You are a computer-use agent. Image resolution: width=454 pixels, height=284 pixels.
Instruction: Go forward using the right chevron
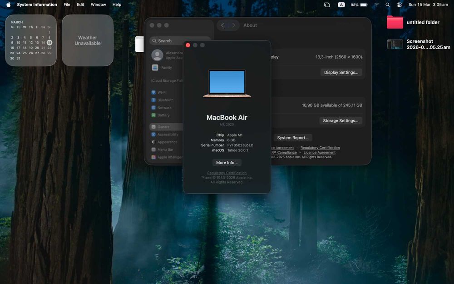tap(234, 25)
